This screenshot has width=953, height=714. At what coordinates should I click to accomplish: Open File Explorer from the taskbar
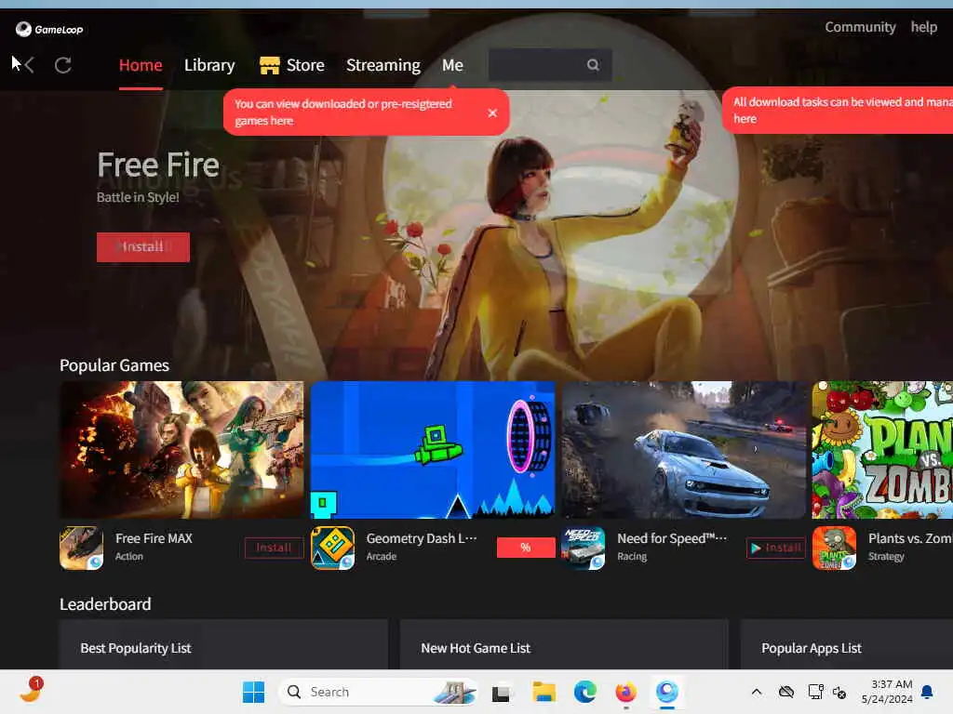pos(544,692)
